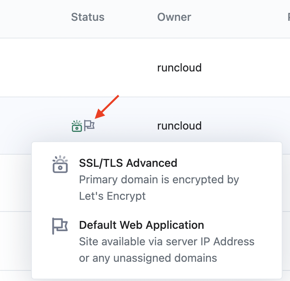Viewport: 290px width, 281px height.
Task: Click the green SSL/TLS lock status icon
Action: point(77,126)
